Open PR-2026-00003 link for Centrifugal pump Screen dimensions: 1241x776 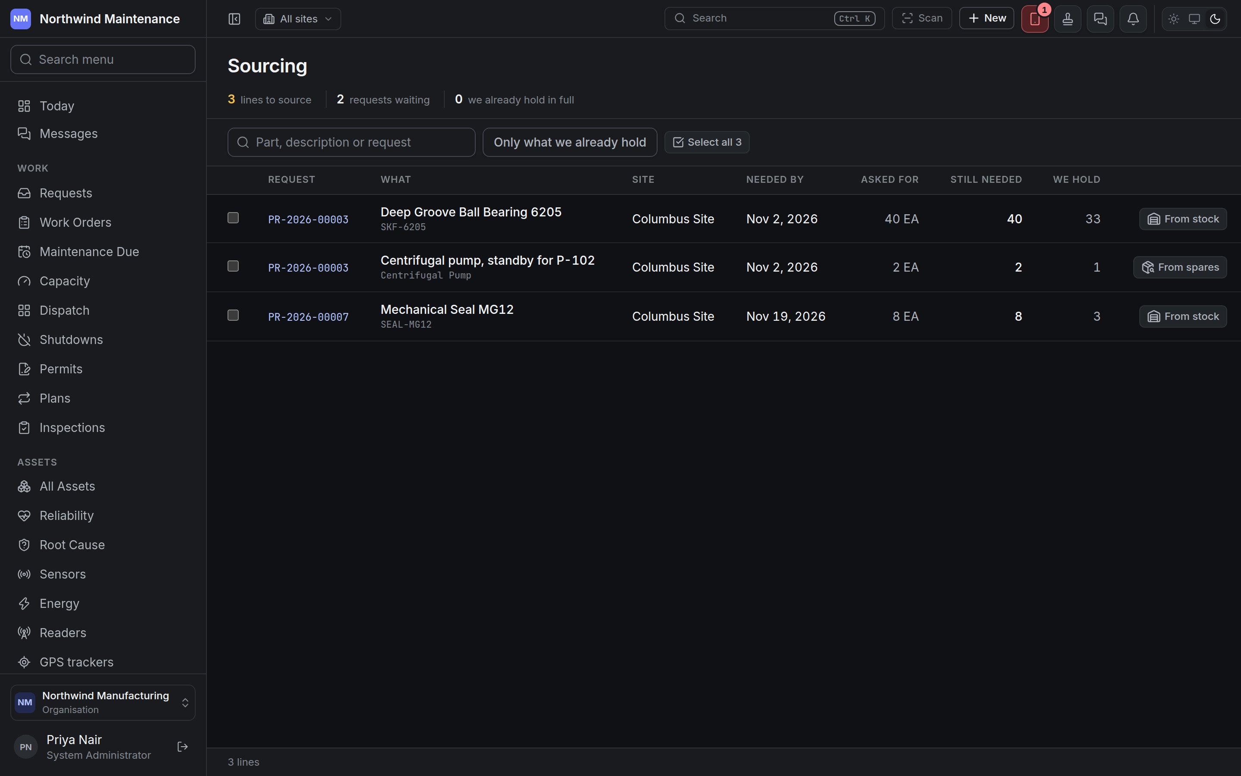click(308, 268)
